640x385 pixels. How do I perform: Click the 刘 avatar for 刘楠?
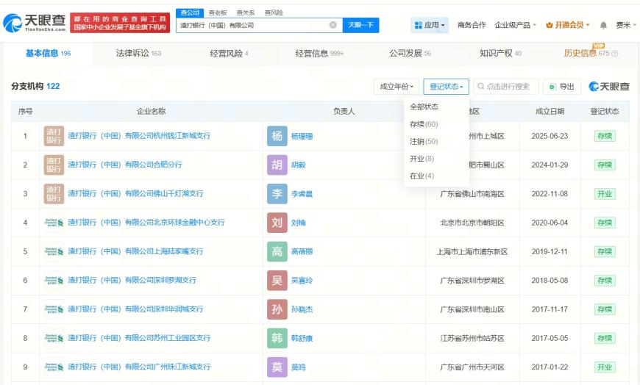click(277, 223)
